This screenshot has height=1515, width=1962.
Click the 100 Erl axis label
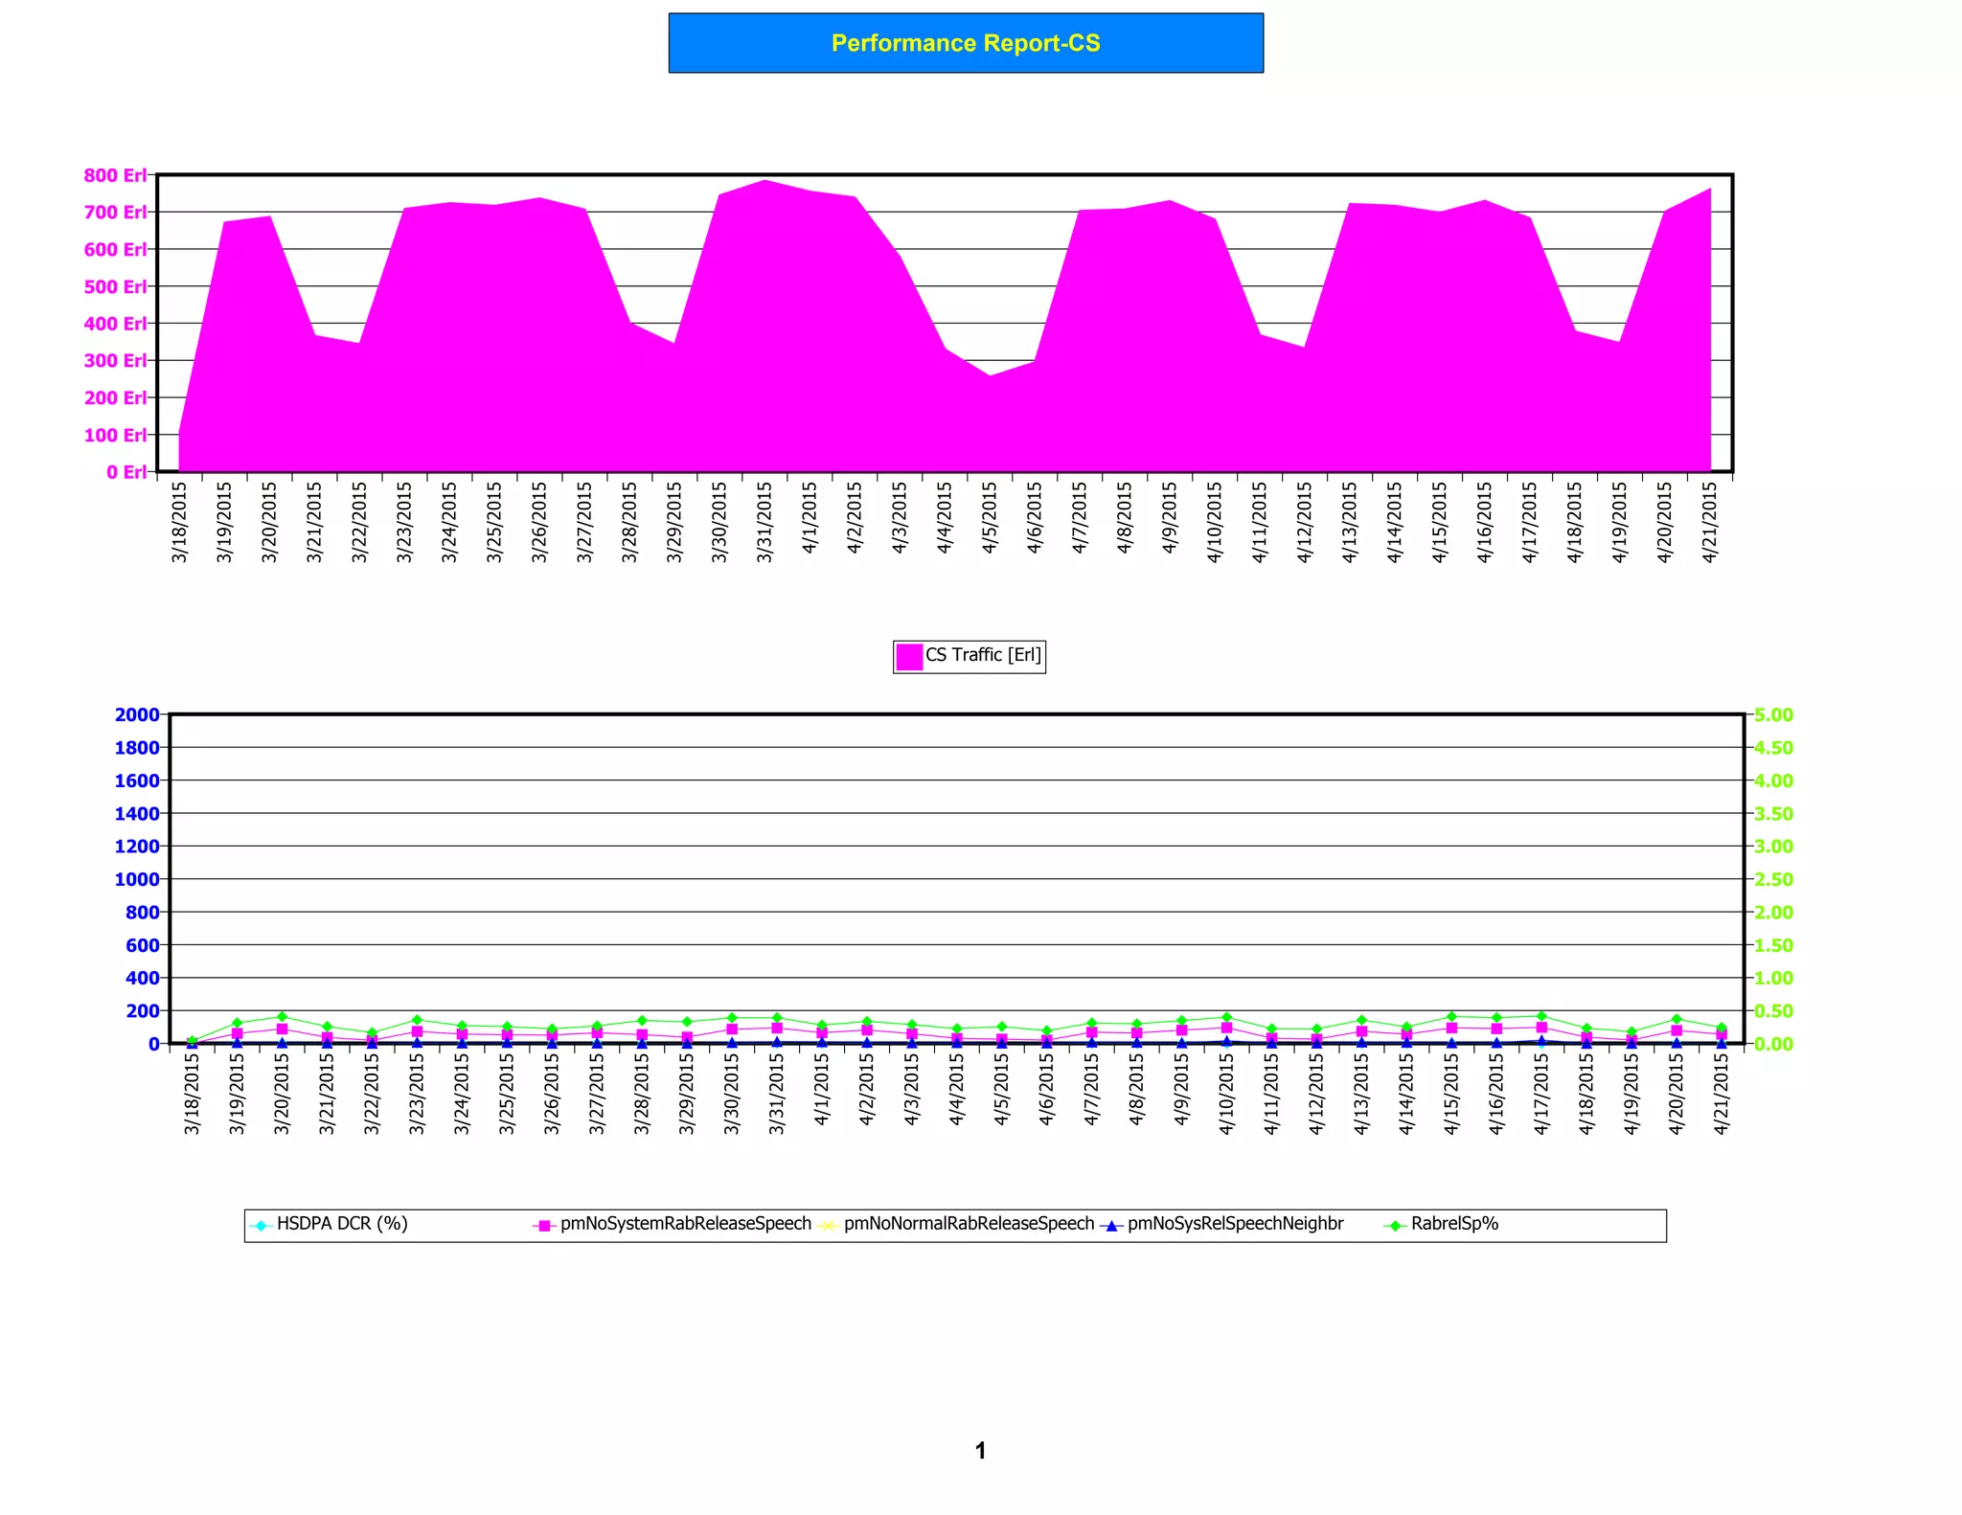coord(115,435)
